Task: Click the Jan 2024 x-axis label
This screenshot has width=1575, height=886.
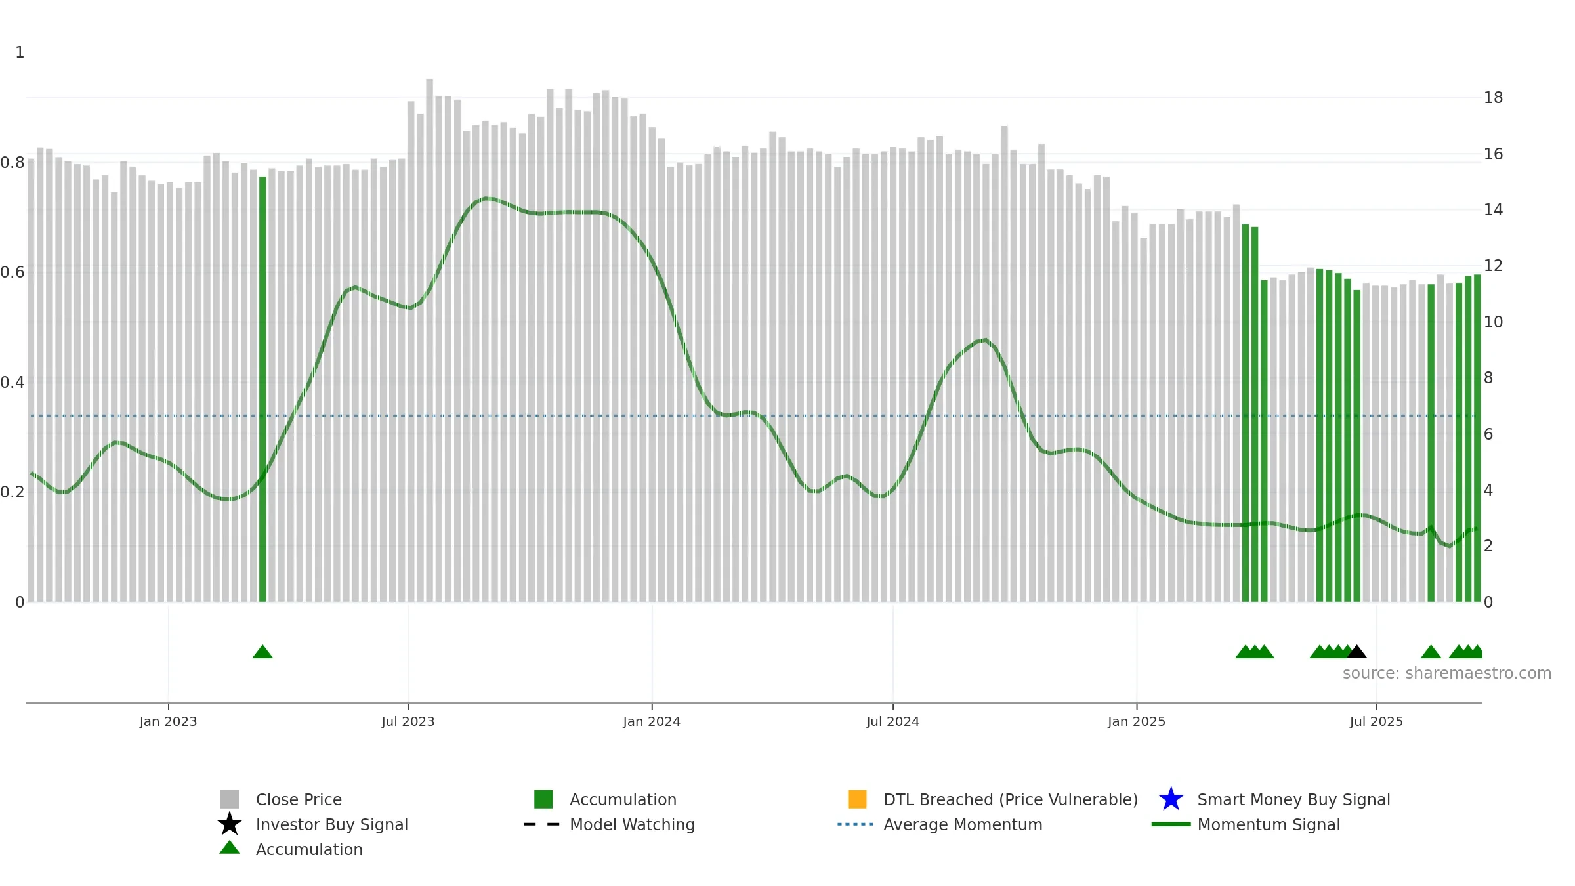Action: [652, 722]
